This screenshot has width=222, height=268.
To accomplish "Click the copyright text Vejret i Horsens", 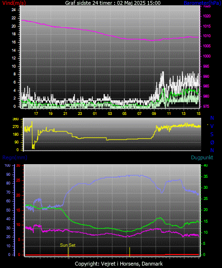I will point(119,264).
